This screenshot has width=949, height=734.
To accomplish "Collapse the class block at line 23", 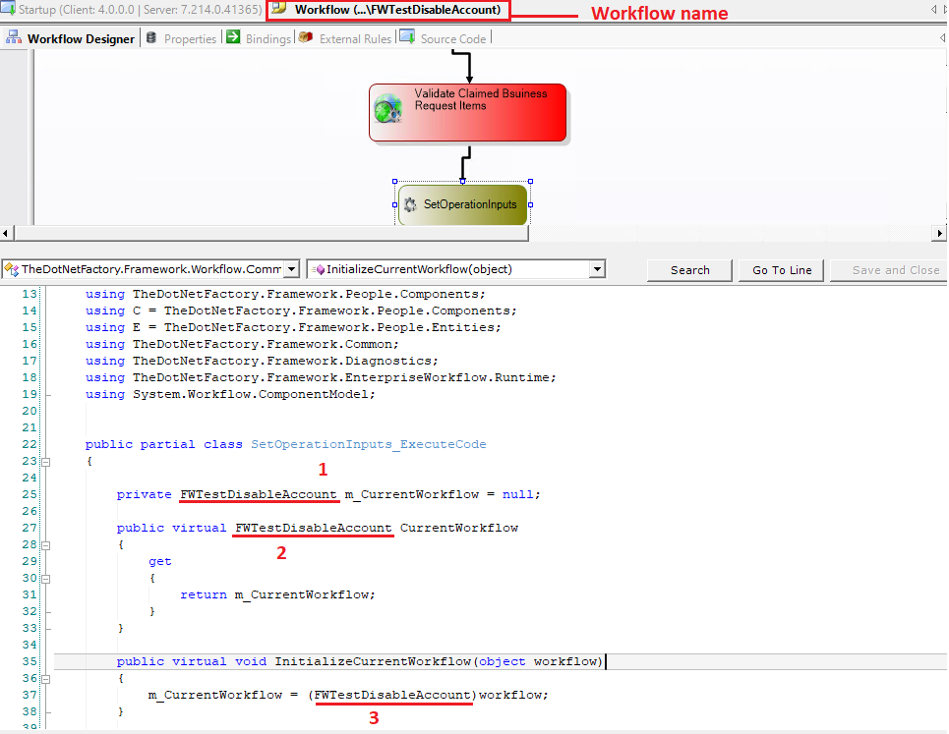I will (46, 462).
